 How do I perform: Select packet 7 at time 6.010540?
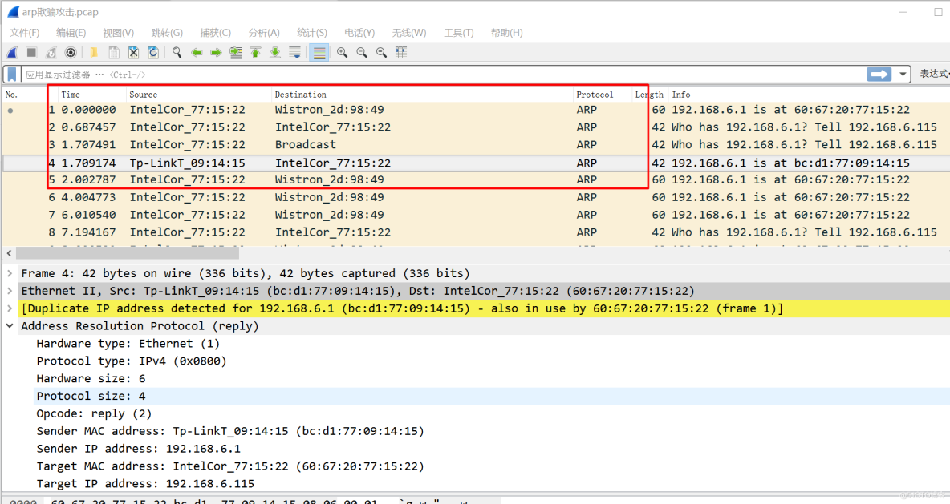coord(476,215)
